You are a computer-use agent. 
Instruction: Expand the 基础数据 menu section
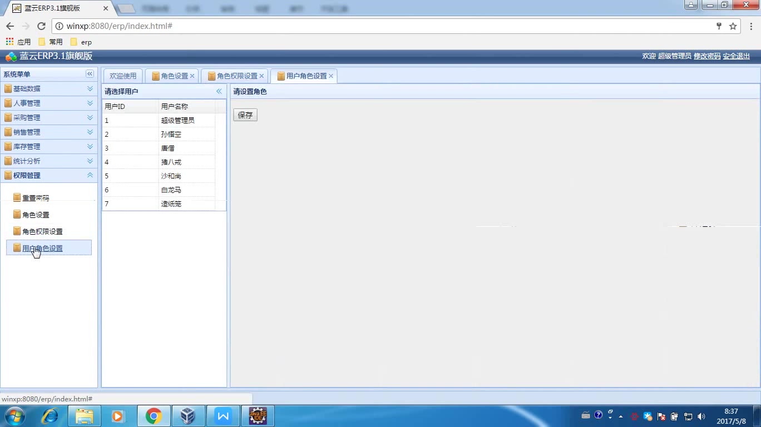tap(49, 88)
